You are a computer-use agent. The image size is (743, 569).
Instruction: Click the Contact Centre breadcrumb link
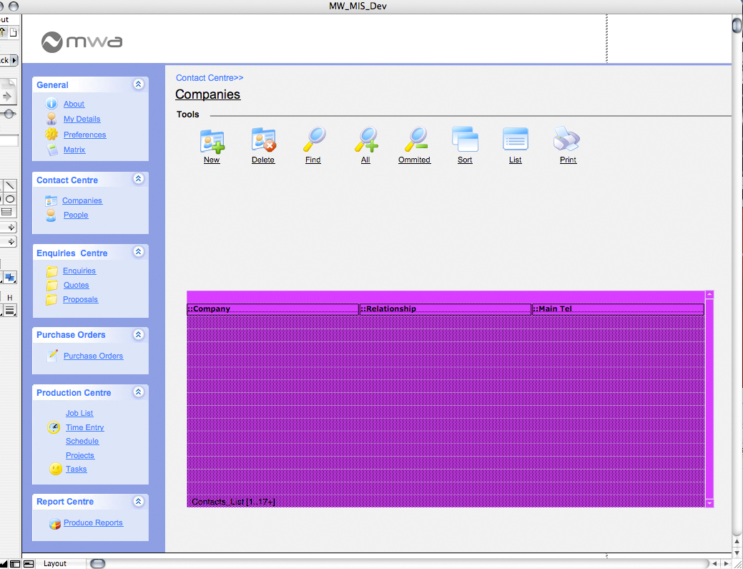tap(209, 78)
